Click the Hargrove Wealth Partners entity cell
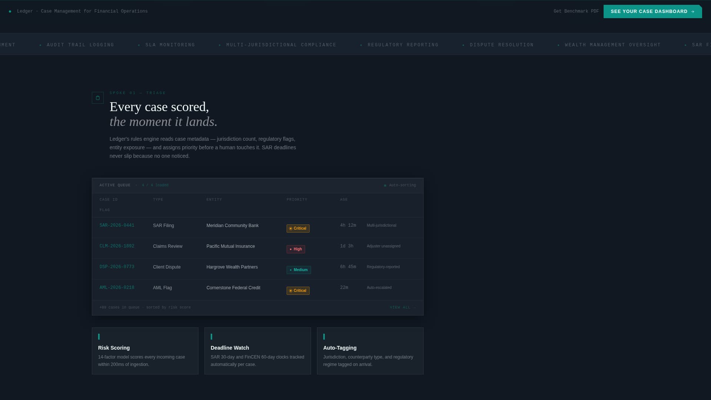The image size is (711, 400). 232,267
